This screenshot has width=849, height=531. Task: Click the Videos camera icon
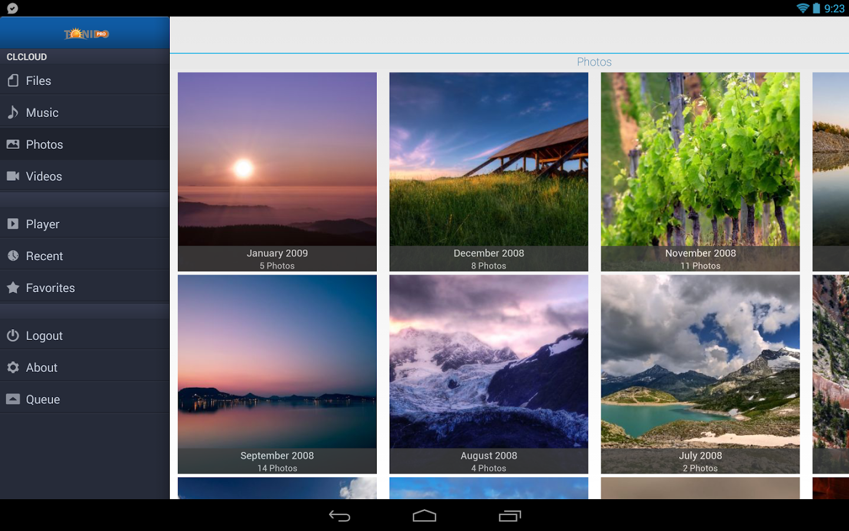click(x=13, y=176)
